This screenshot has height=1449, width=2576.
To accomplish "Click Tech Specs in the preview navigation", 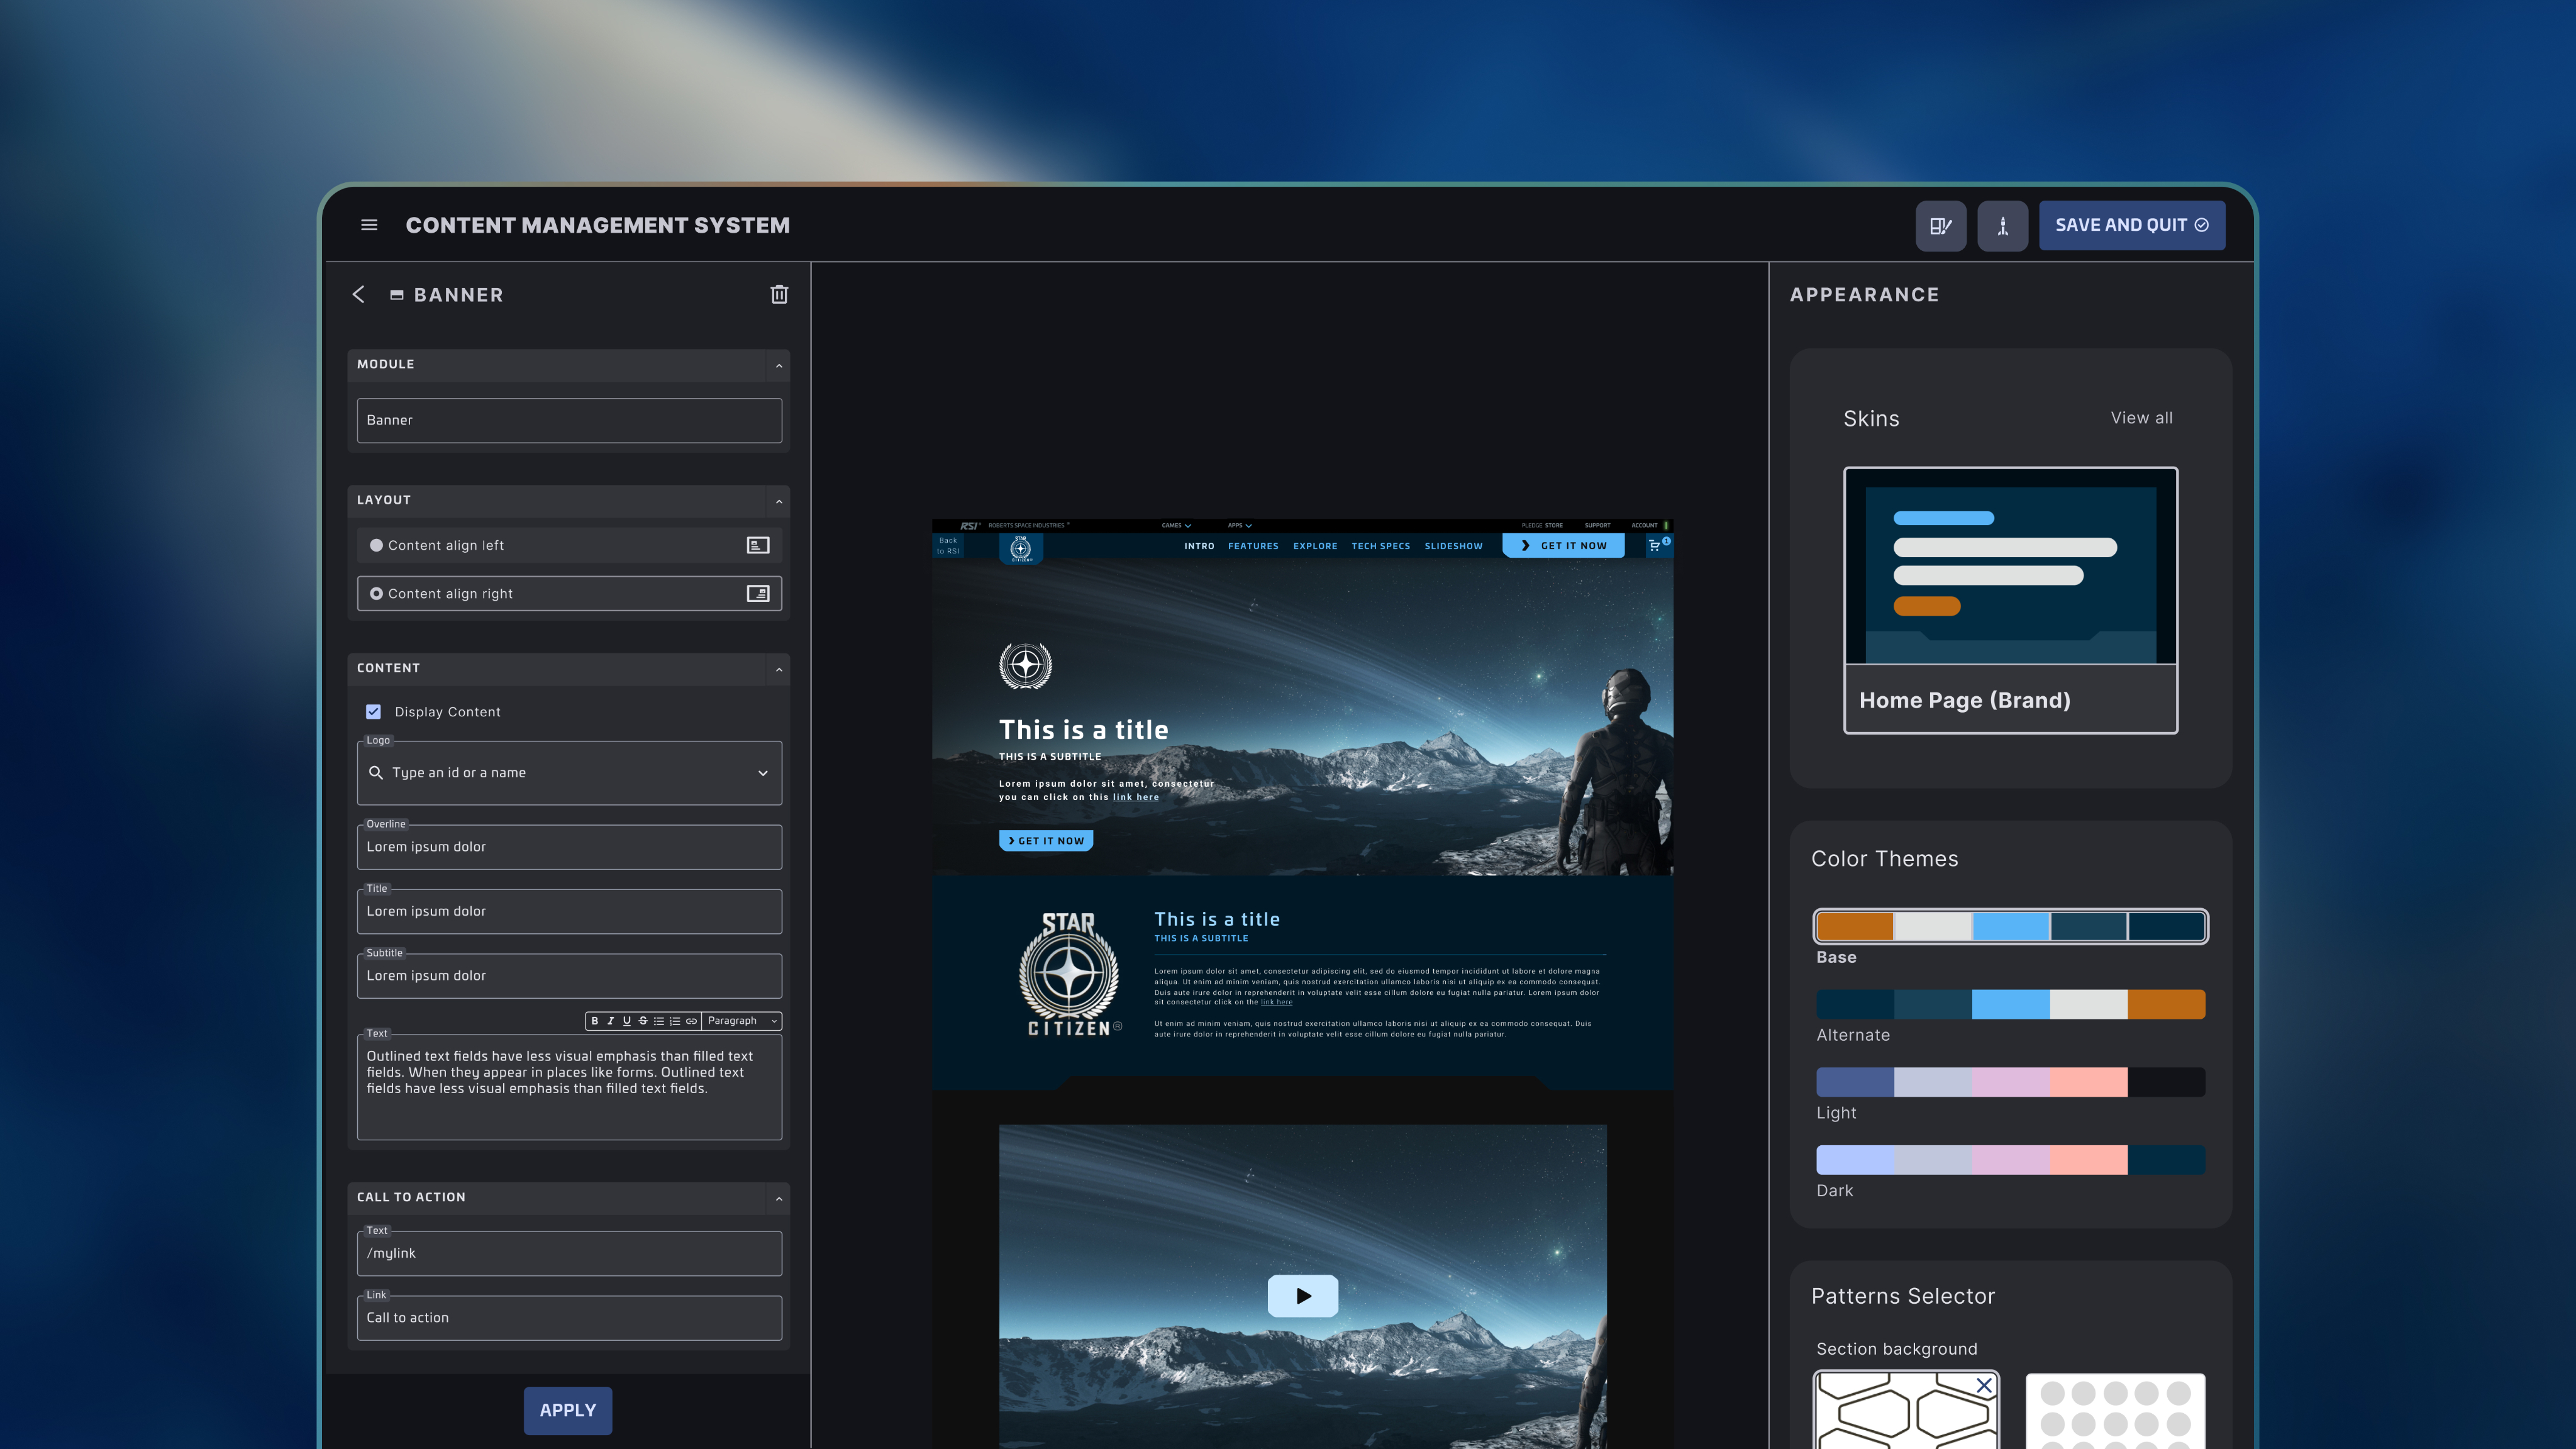I will coord(1380,546).
